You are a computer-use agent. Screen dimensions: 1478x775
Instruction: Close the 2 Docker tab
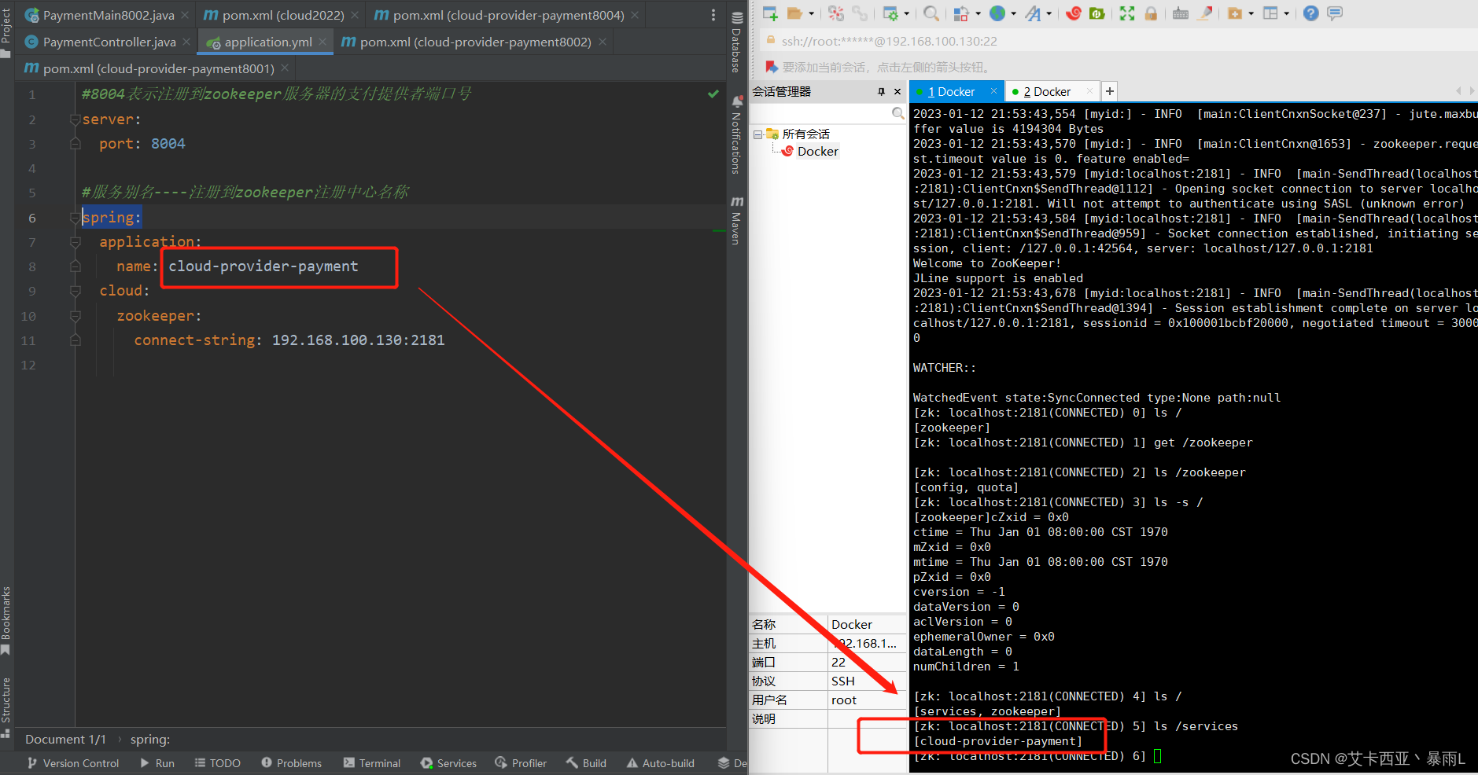[x=1089, y=91]
